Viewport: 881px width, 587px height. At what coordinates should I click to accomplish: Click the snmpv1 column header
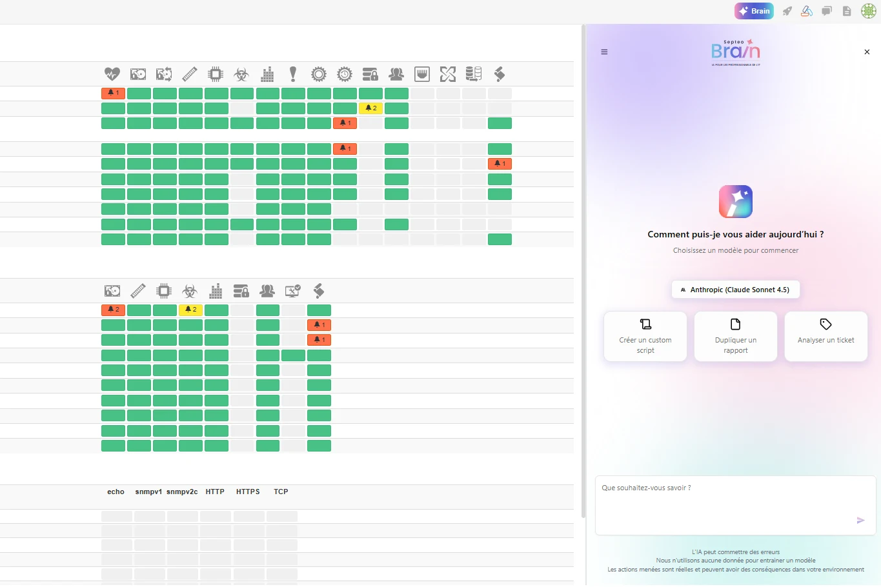point(148,492)
